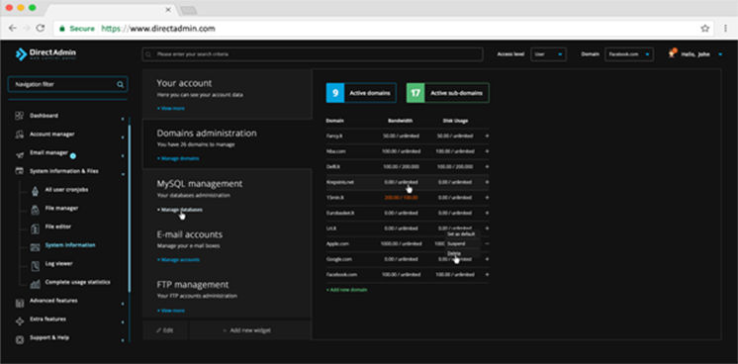Image resolution: width=738 pixels, height=364 pixels.
Task: Click the File manager icon
Action: click(36, 209)
